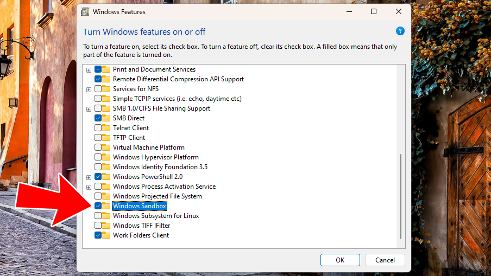Expand the Services for NFS node
This screenshot has height=276, width=491.
tap(89, 89)
